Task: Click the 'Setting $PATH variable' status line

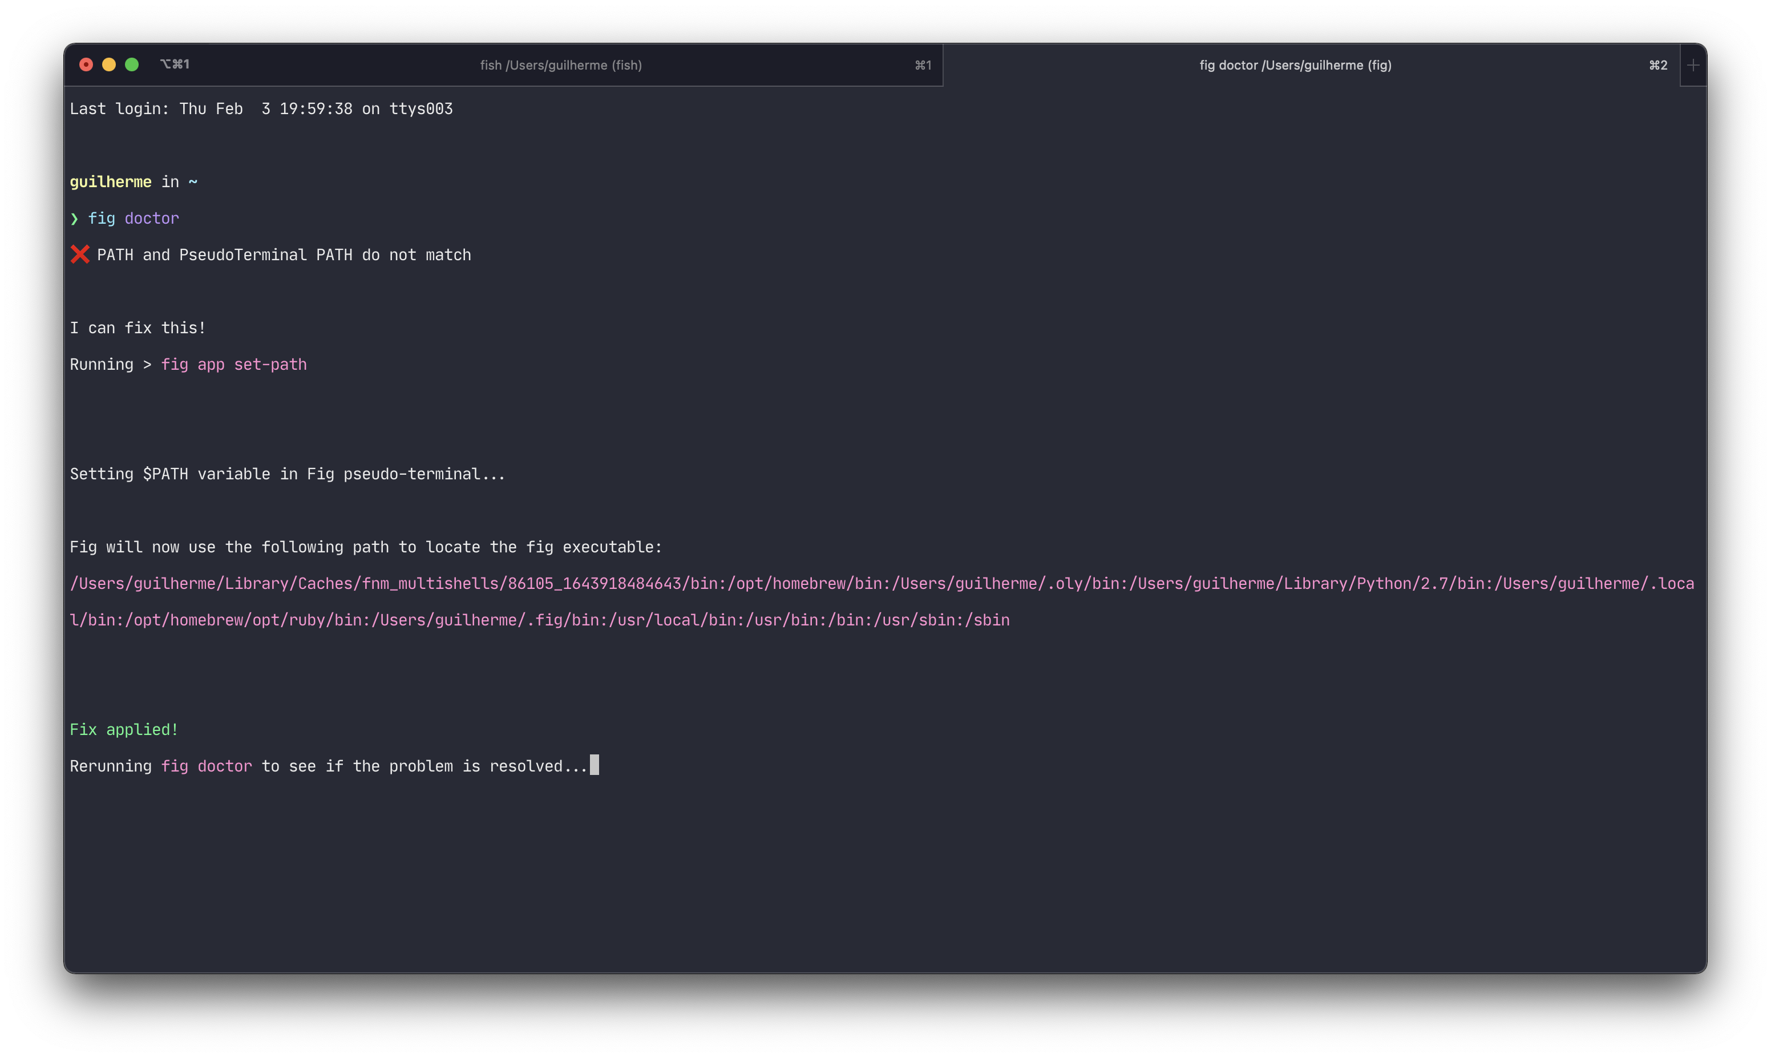Action: coord(287,474)
